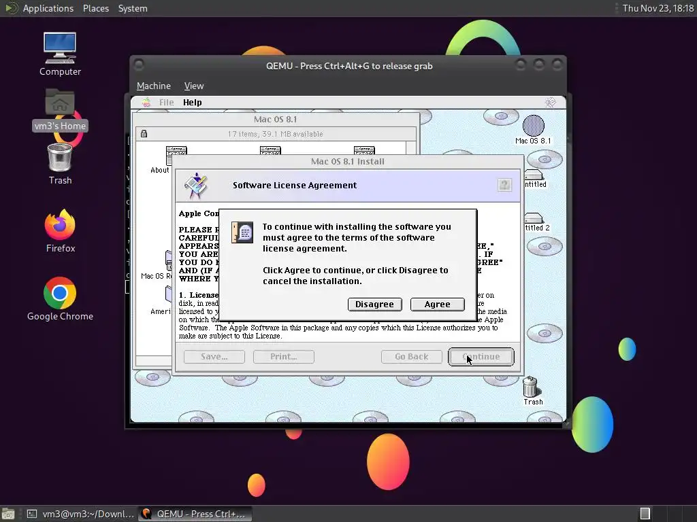This screenshot has height=522, width=697.
Task: Open the Help menu in Mac OS
Action: pos(193,103)
